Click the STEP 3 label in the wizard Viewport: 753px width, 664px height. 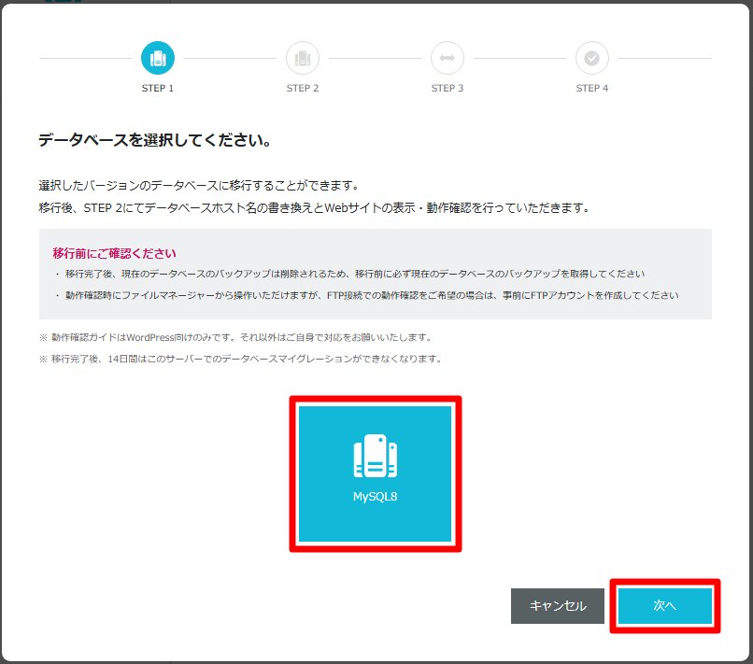[447, 88]
